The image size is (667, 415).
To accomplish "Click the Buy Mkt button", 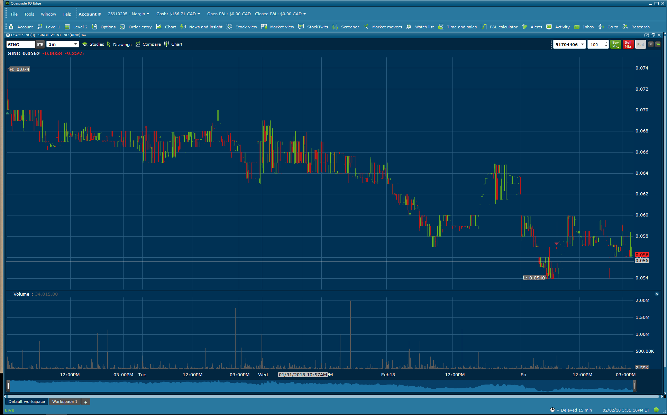I will [615, 44].
